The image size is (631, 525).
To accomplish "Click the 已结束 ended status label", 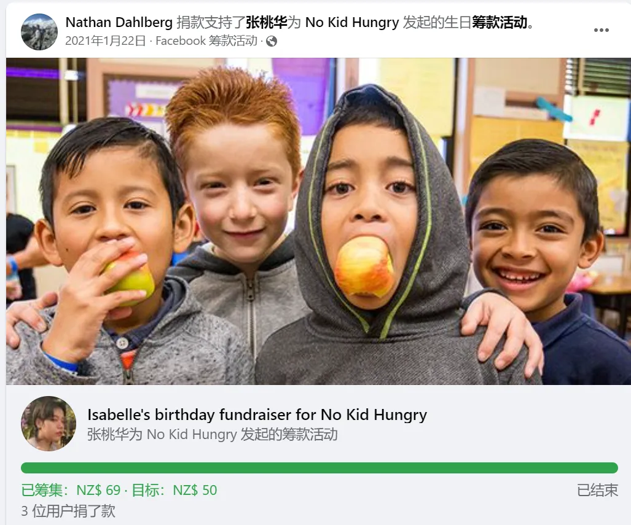I will [x=597, y=490].
